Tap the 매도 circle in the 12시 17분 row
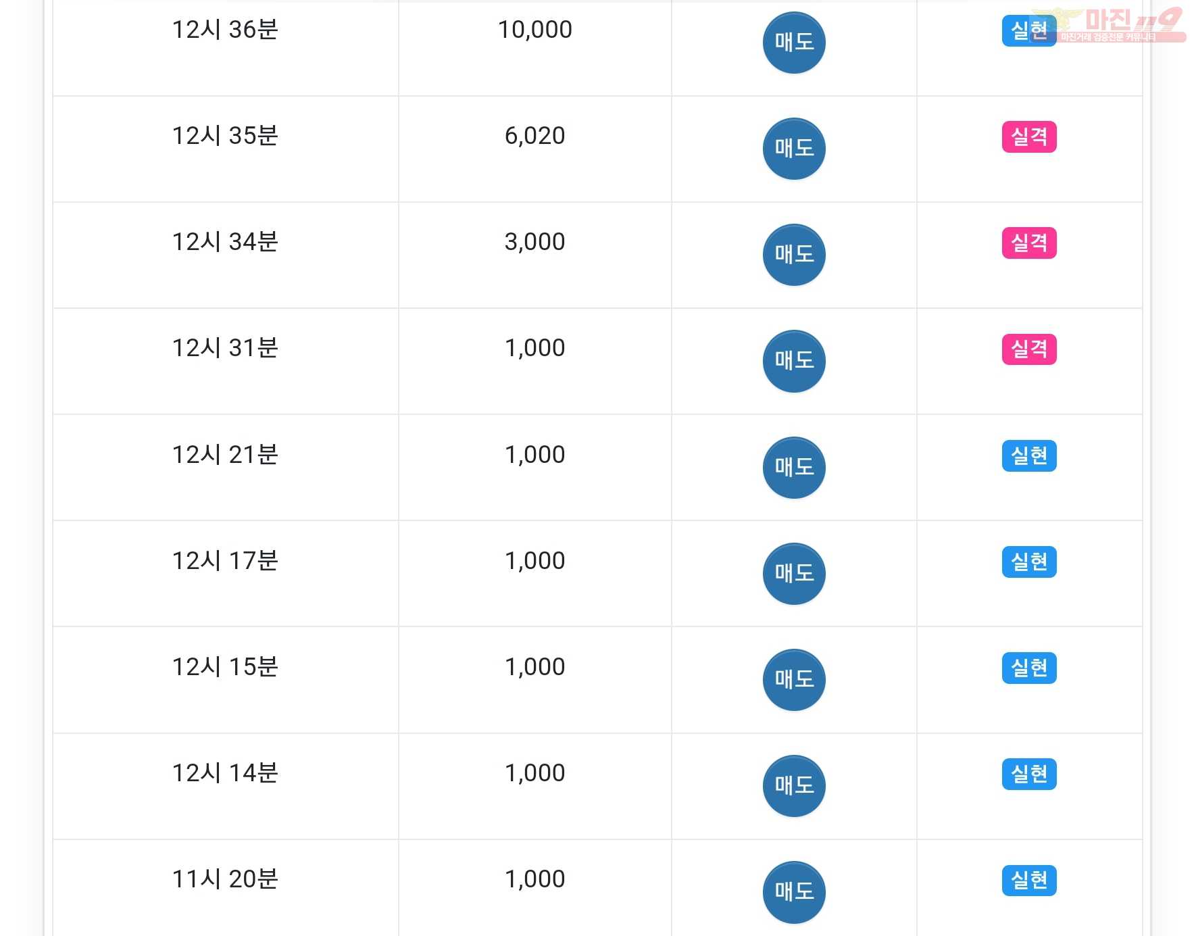This screenshot has height=936, width=1194. coord(794,574)
